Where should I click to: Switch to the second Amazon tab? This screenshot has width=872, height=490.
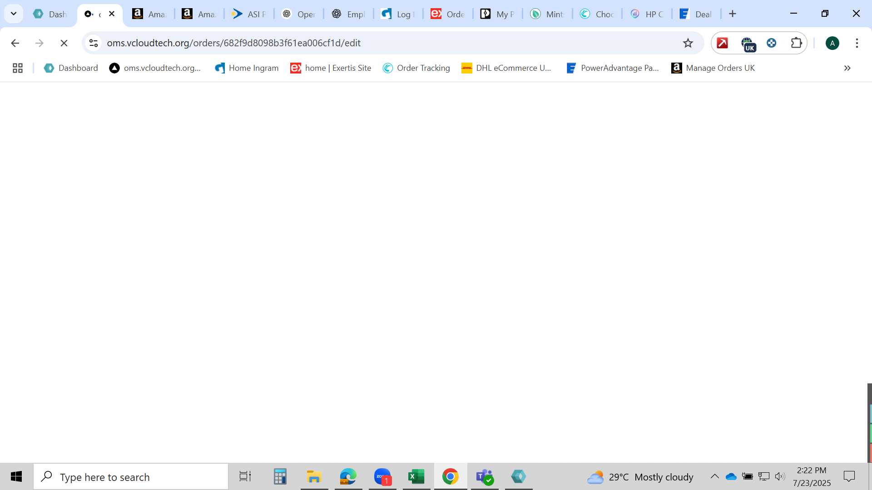click(198, 14)
